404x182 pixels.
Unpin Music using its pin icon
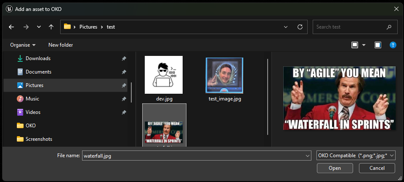click(124, 99)
